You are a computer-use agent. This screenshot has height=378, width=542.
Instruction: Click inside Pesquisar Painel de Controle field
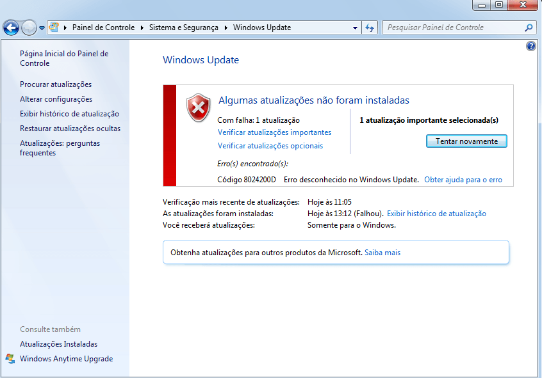coord(452,28)
